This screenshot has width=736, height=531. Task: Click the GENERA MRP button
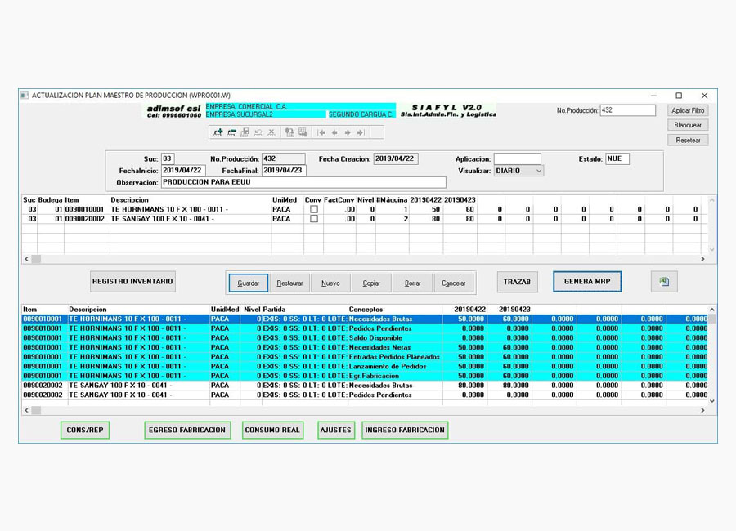pyautogui.click(x=587, y=282)
